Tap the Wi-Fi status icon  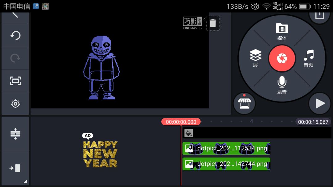pyautogui.click(x=266, y=6)
